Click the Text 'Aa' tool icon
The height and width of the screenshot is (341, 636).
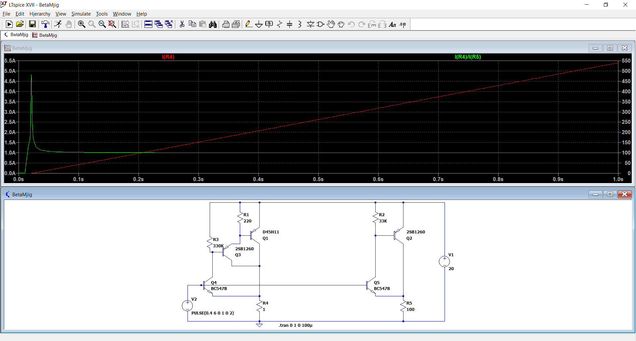[x=393, y=24]
